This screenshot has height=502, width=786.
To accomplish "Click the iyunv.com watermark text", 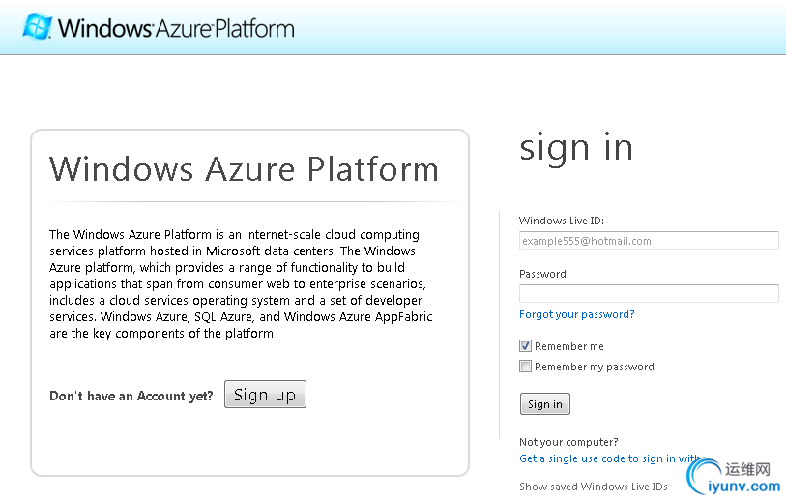I will (x=748, y=486).
